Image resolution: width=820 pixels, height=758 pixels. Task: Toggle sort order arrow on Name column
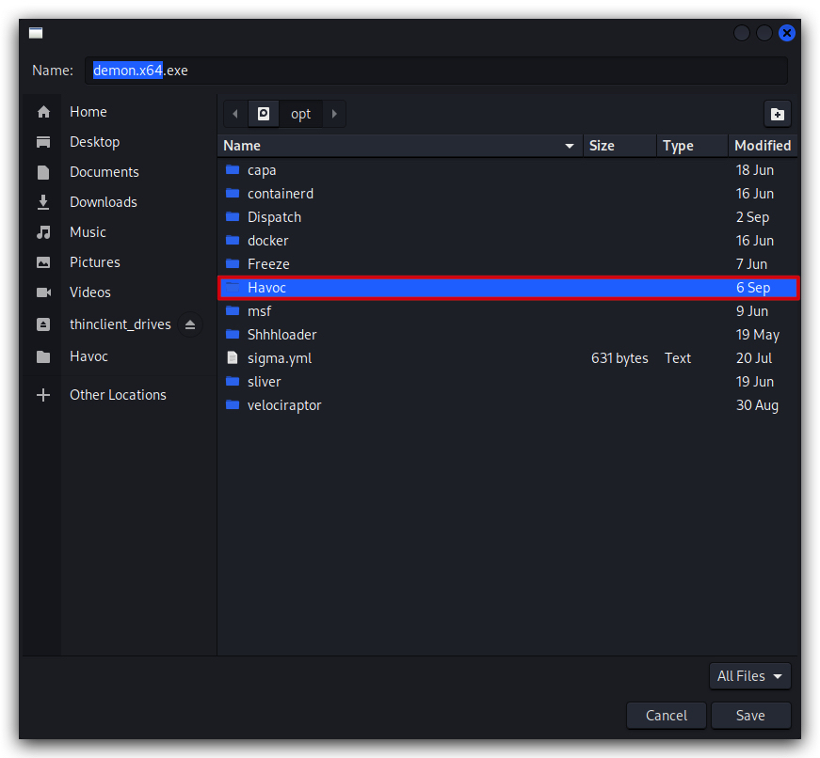point(570,147)
